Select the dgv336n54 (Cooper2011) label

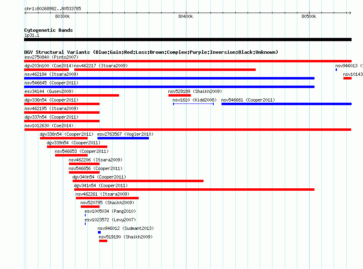tap(51, 100)
